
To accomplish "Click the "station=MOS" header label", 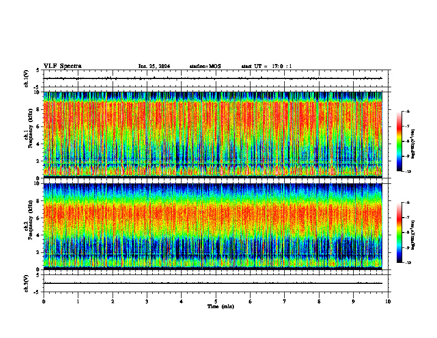I will coord(205,66).
